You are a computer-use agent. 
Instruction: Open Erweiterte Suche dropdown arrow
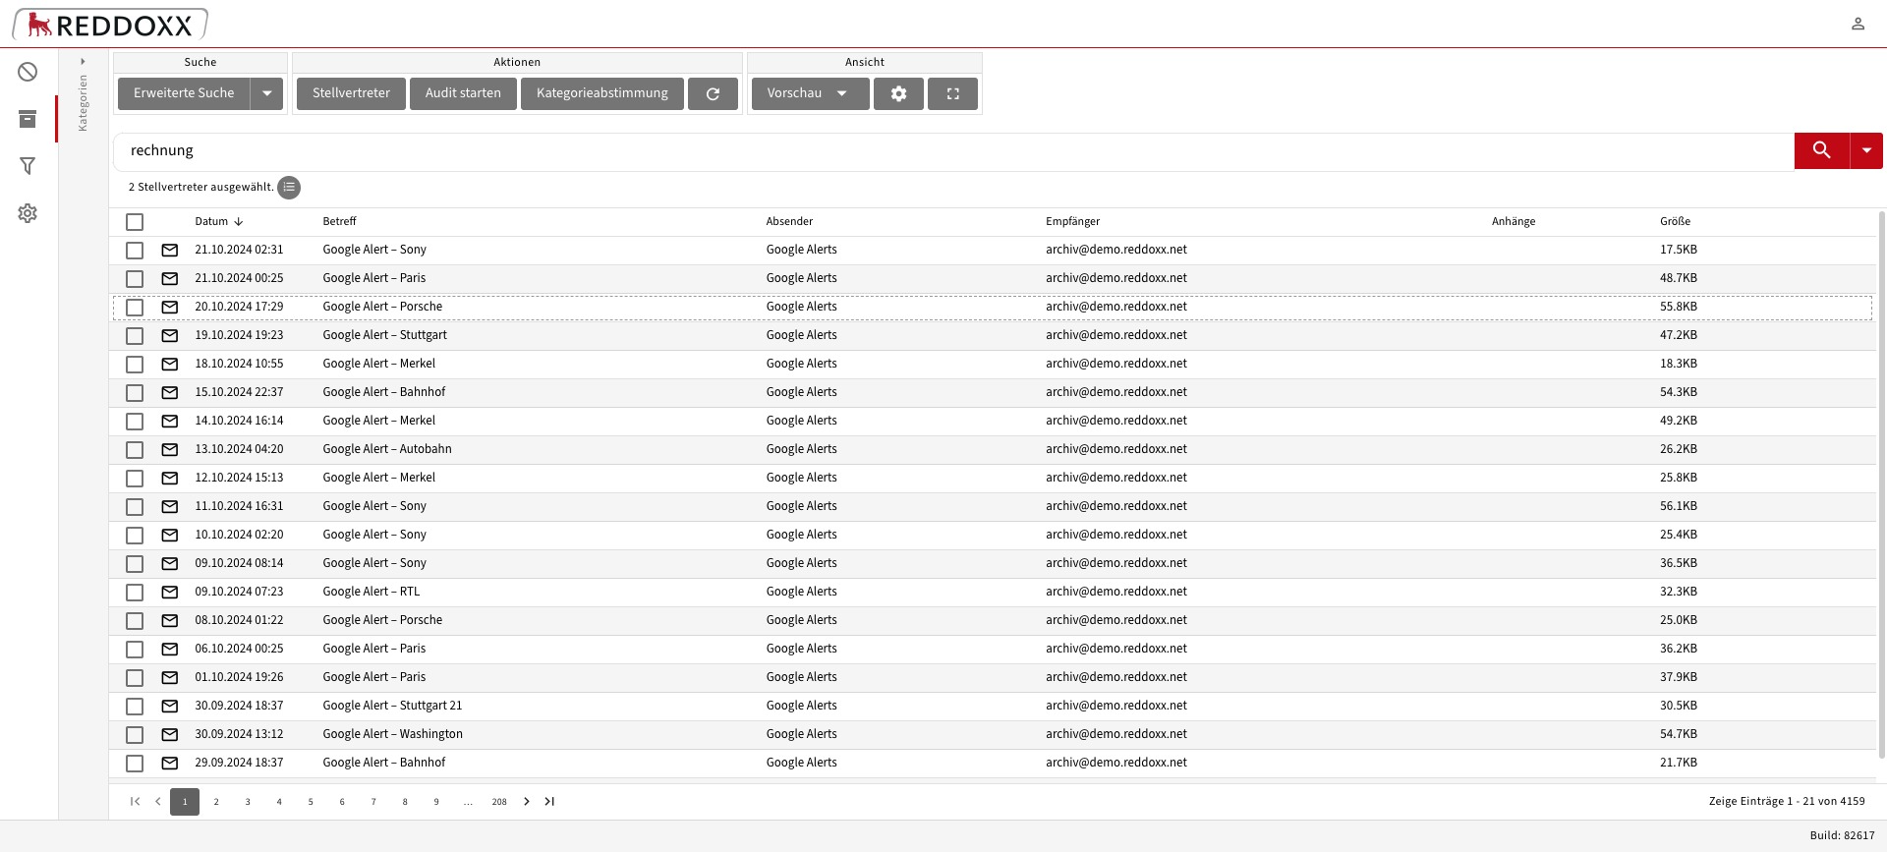click(x=266, y=93)
